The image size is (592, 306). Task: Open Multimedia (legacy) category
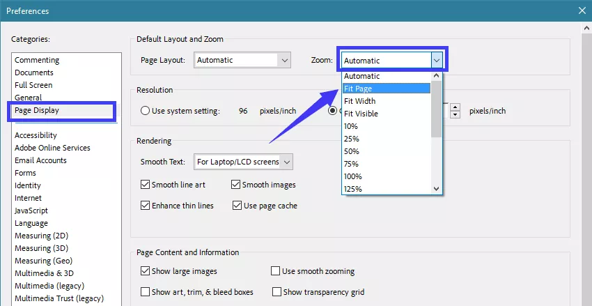49,286
